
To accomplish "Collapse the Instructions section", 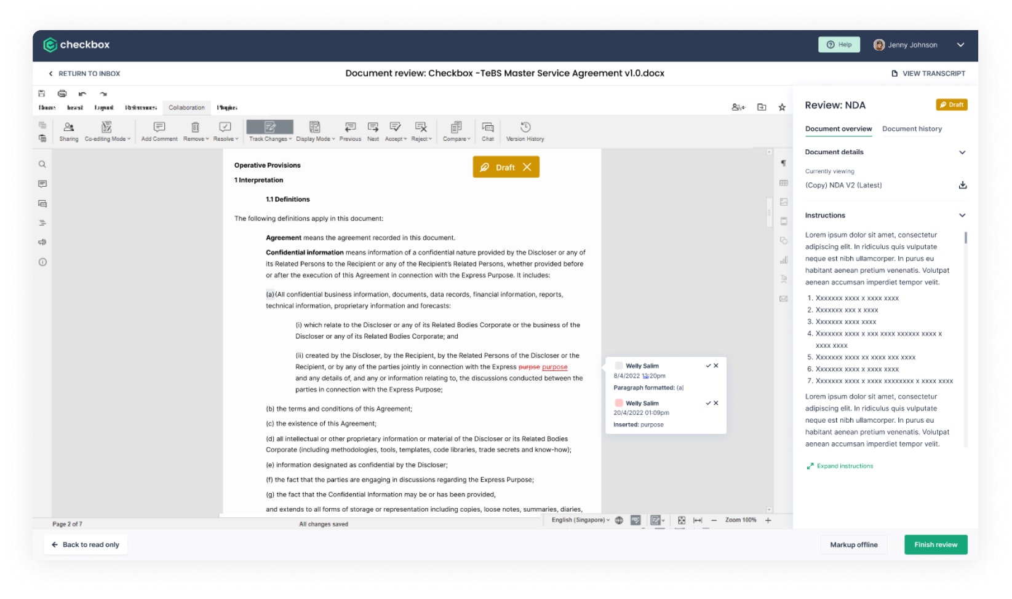I will pyautogui.click(x=962, y=215).
